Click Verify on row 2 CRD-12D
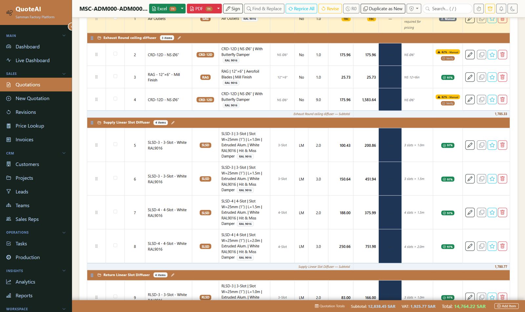 point(448,58)
